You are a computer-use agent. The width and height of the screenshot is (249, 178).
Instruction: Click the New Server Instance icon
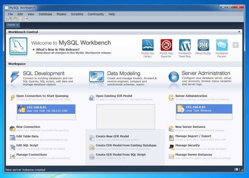click(x=171, y=128)
